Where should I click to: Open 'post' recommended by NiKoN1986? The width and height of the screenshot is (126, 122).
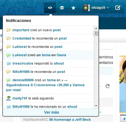[x=61, y=72]
